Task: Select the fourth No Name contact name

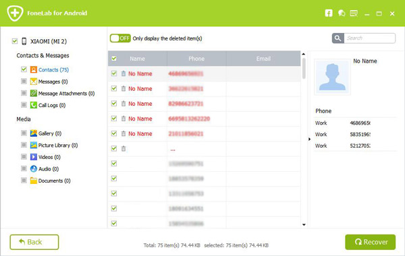Action: pyautogui.click(x=140, y=119)
